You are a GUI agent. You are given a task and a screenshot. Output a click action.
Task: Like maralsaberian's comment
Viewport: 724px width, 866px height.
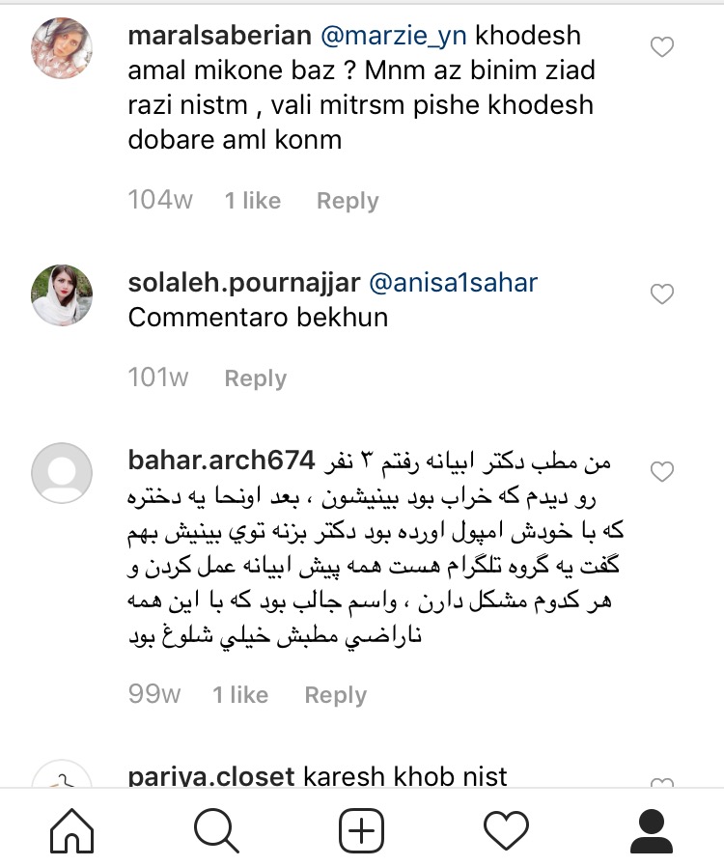662,47
